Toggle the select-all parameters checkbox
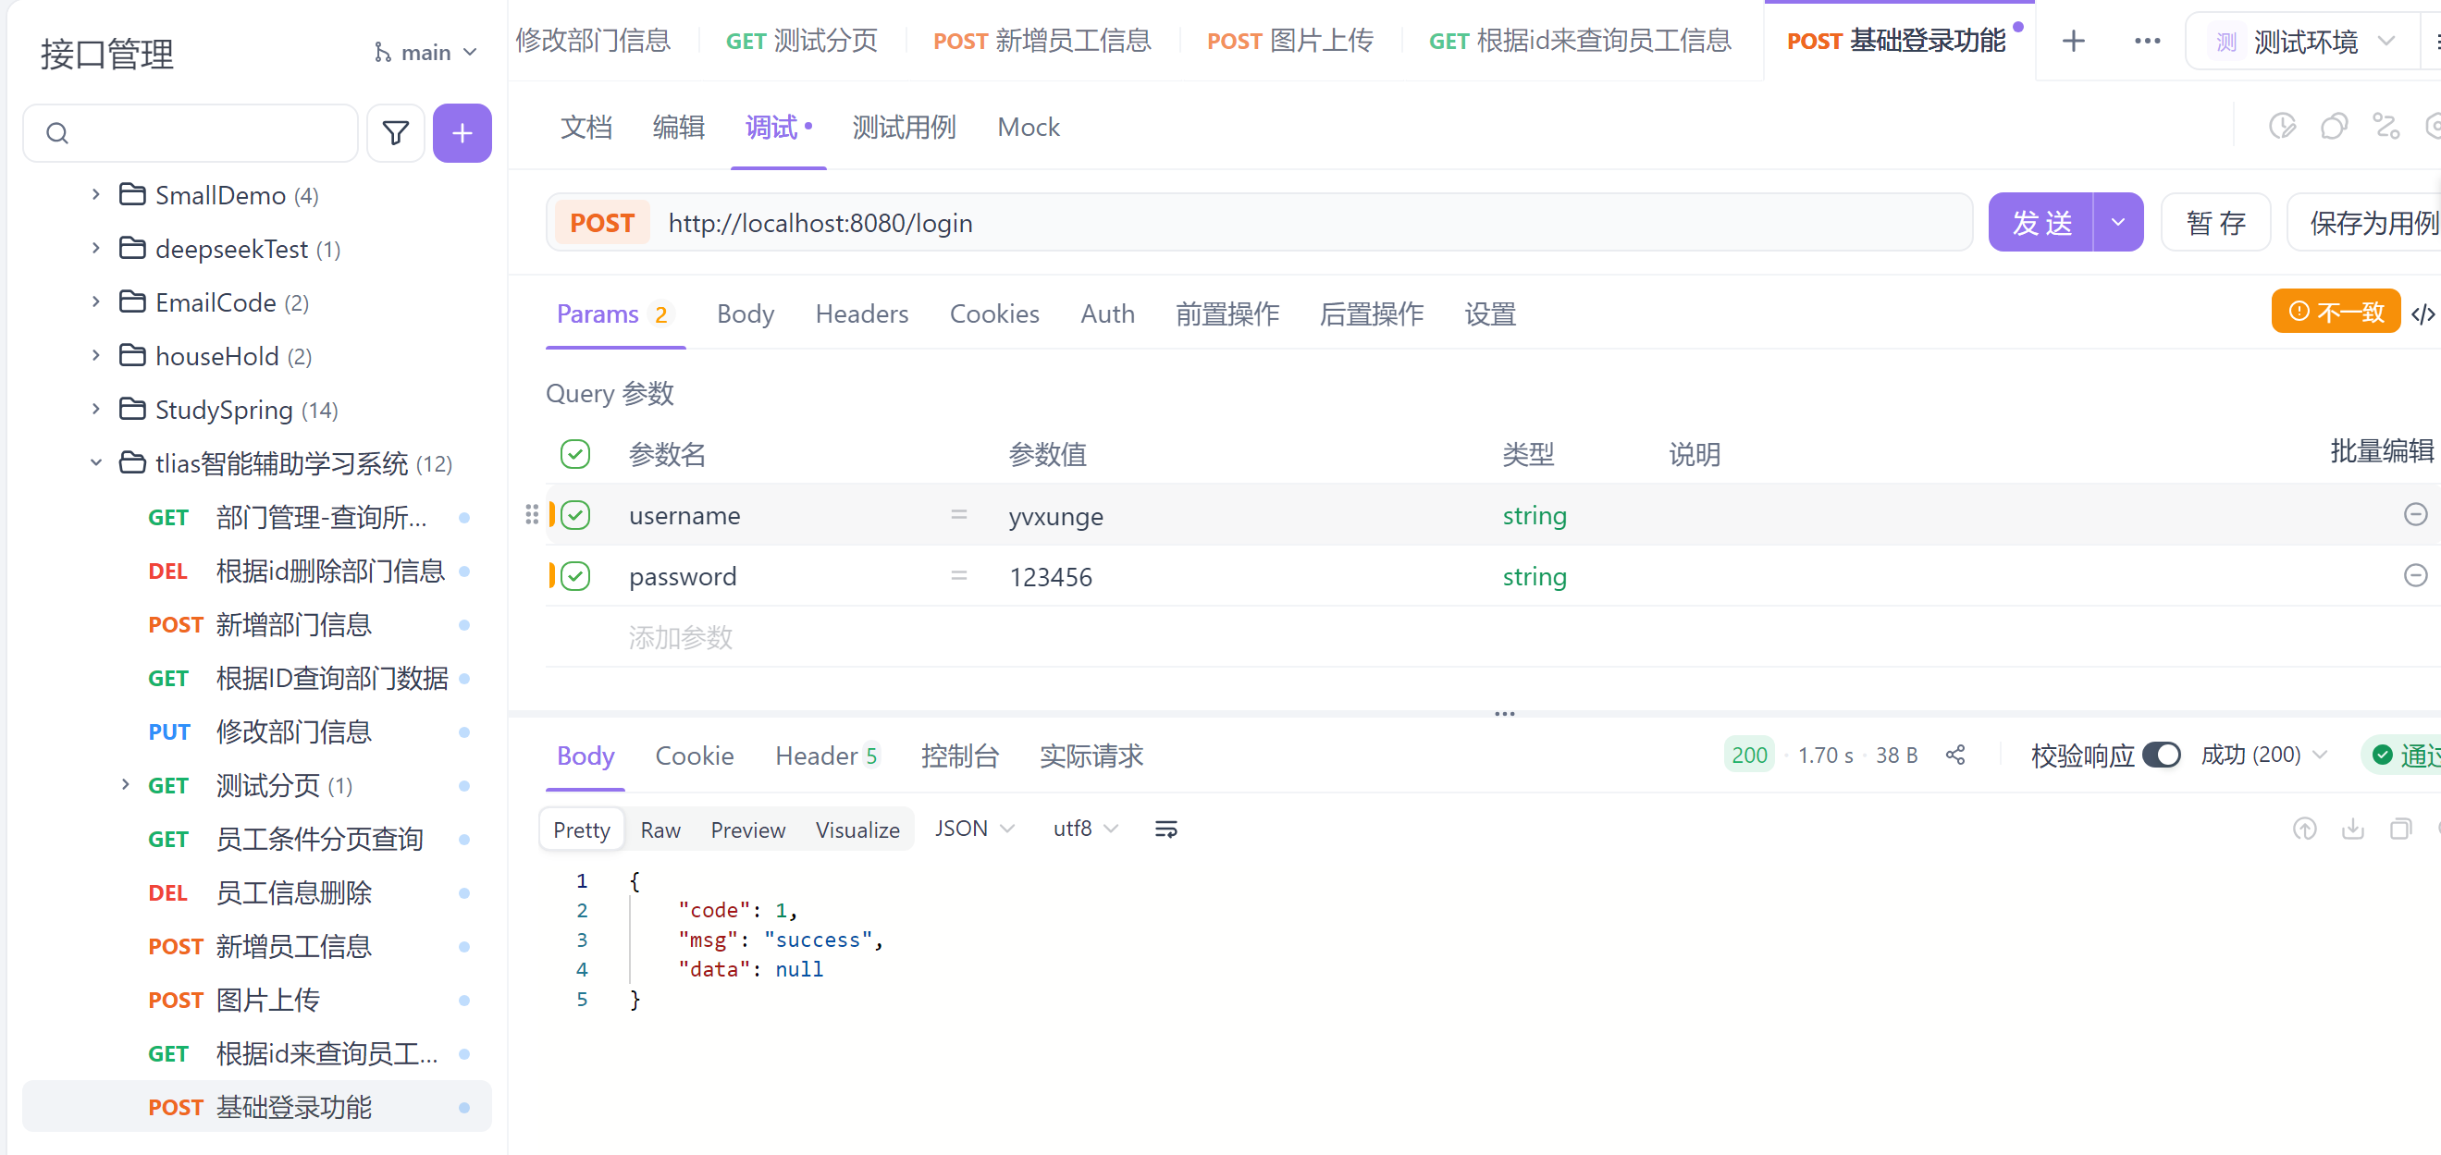 tap(574, 454)
